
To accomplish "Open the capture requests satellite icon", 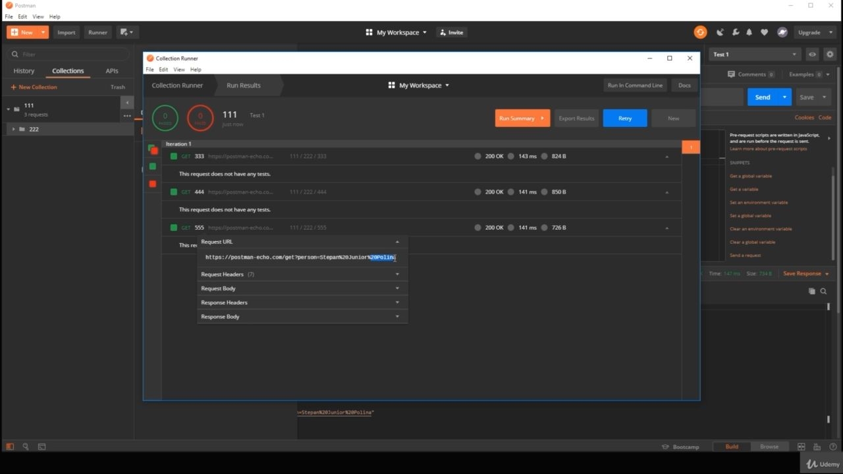I will [720, 32].
